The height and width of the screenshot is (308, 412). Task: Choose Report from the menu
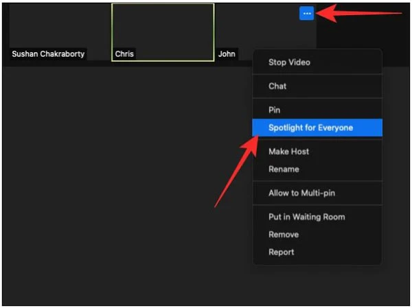(x=317, y=252)
